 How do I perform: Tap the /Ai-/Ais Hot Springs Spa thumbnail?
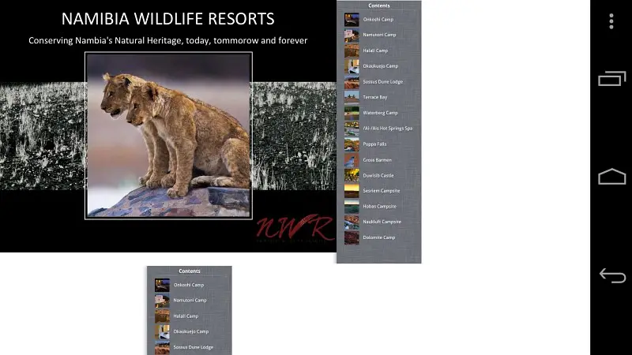352,129
